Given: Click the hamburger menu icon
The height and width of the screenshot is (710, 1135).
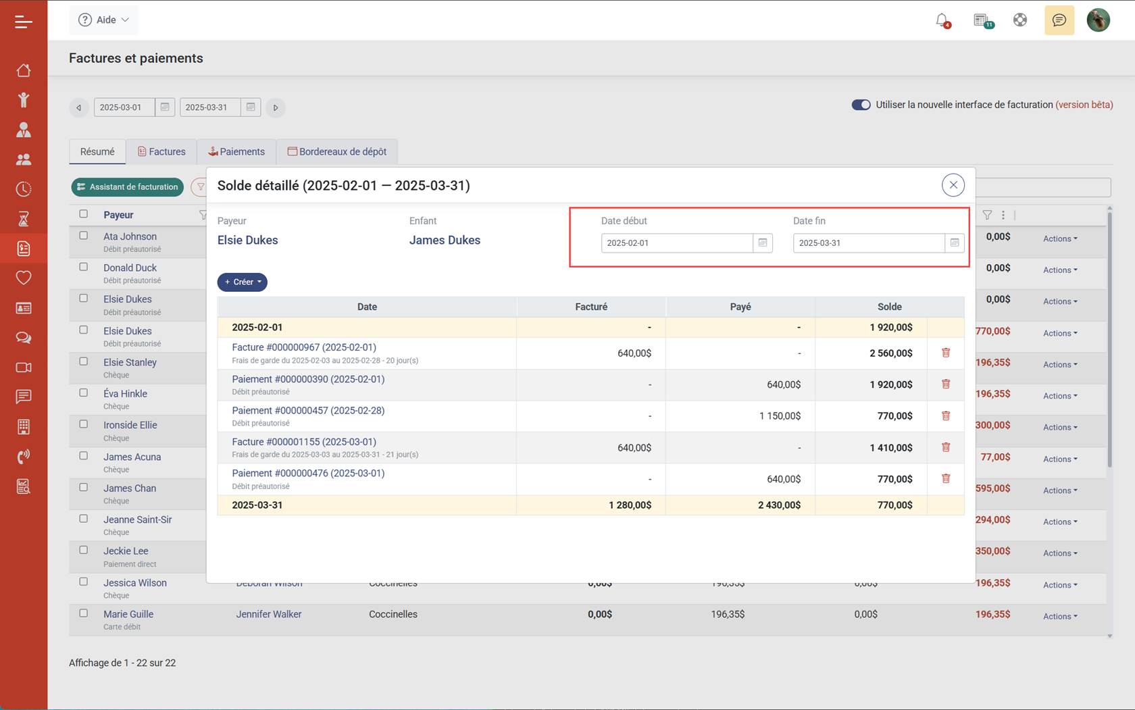Looking at the screenshot, I should (24, 22).
